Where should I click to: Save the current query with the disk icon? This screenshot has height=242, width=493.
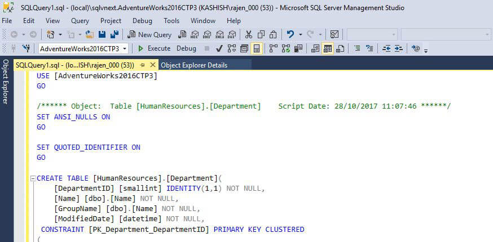(x=102, y=34)
